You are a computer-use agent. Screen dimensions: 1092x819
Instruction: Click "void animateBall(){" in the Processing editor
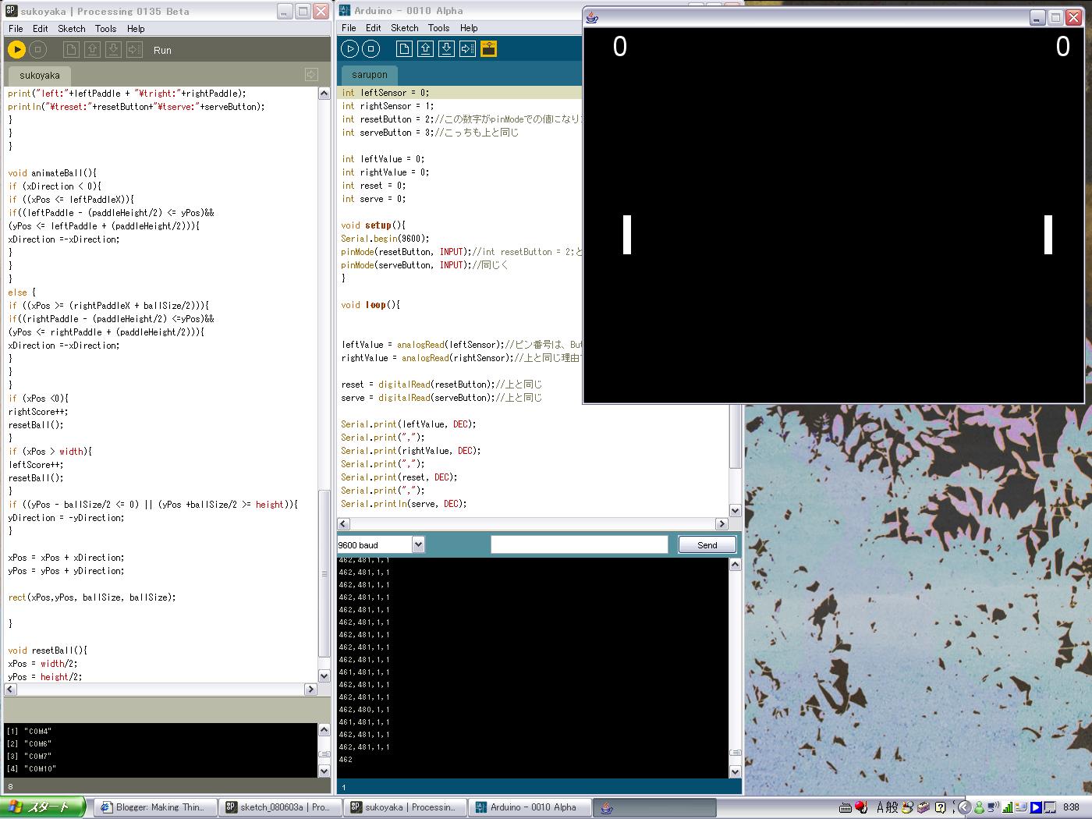[52, 173]
